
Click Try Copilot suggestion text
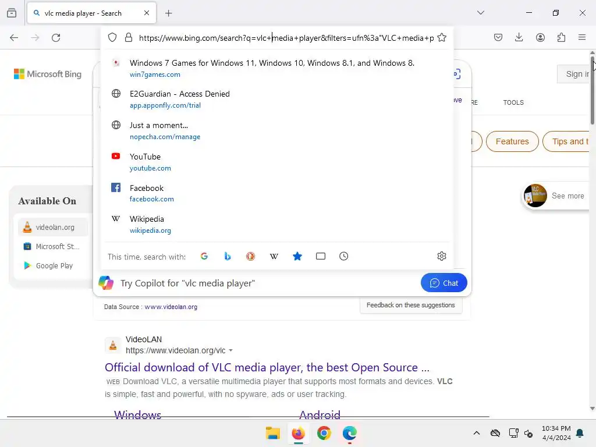(187, 283)
